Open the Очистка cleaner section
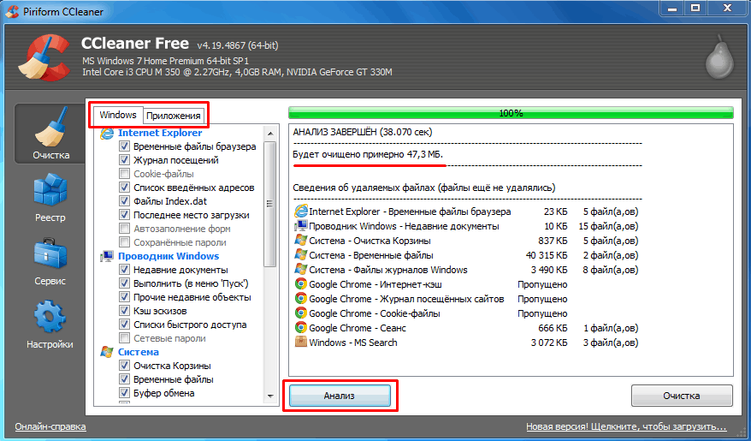 tap(50, 134)
